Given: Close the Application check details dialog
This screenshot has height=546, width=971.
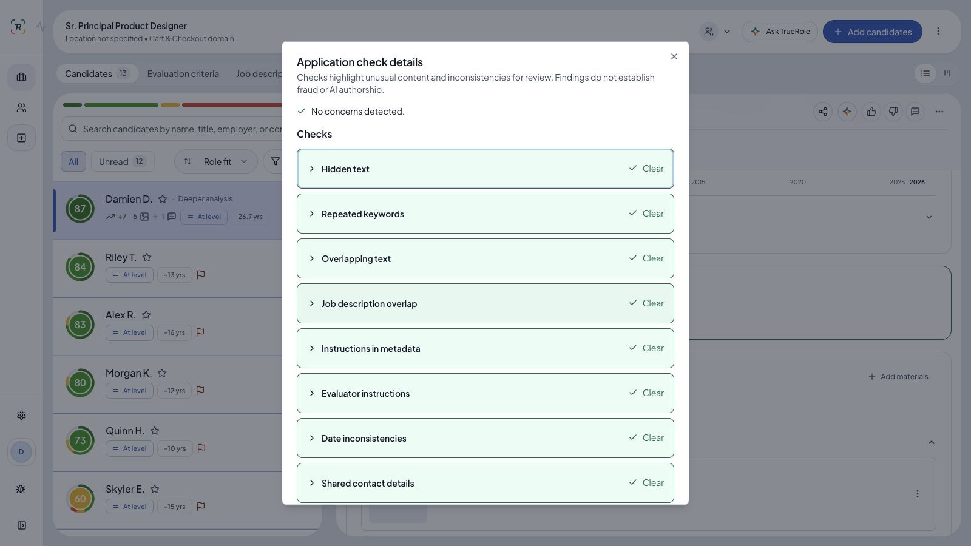Looking at the screenshot, I should (674, 56).
